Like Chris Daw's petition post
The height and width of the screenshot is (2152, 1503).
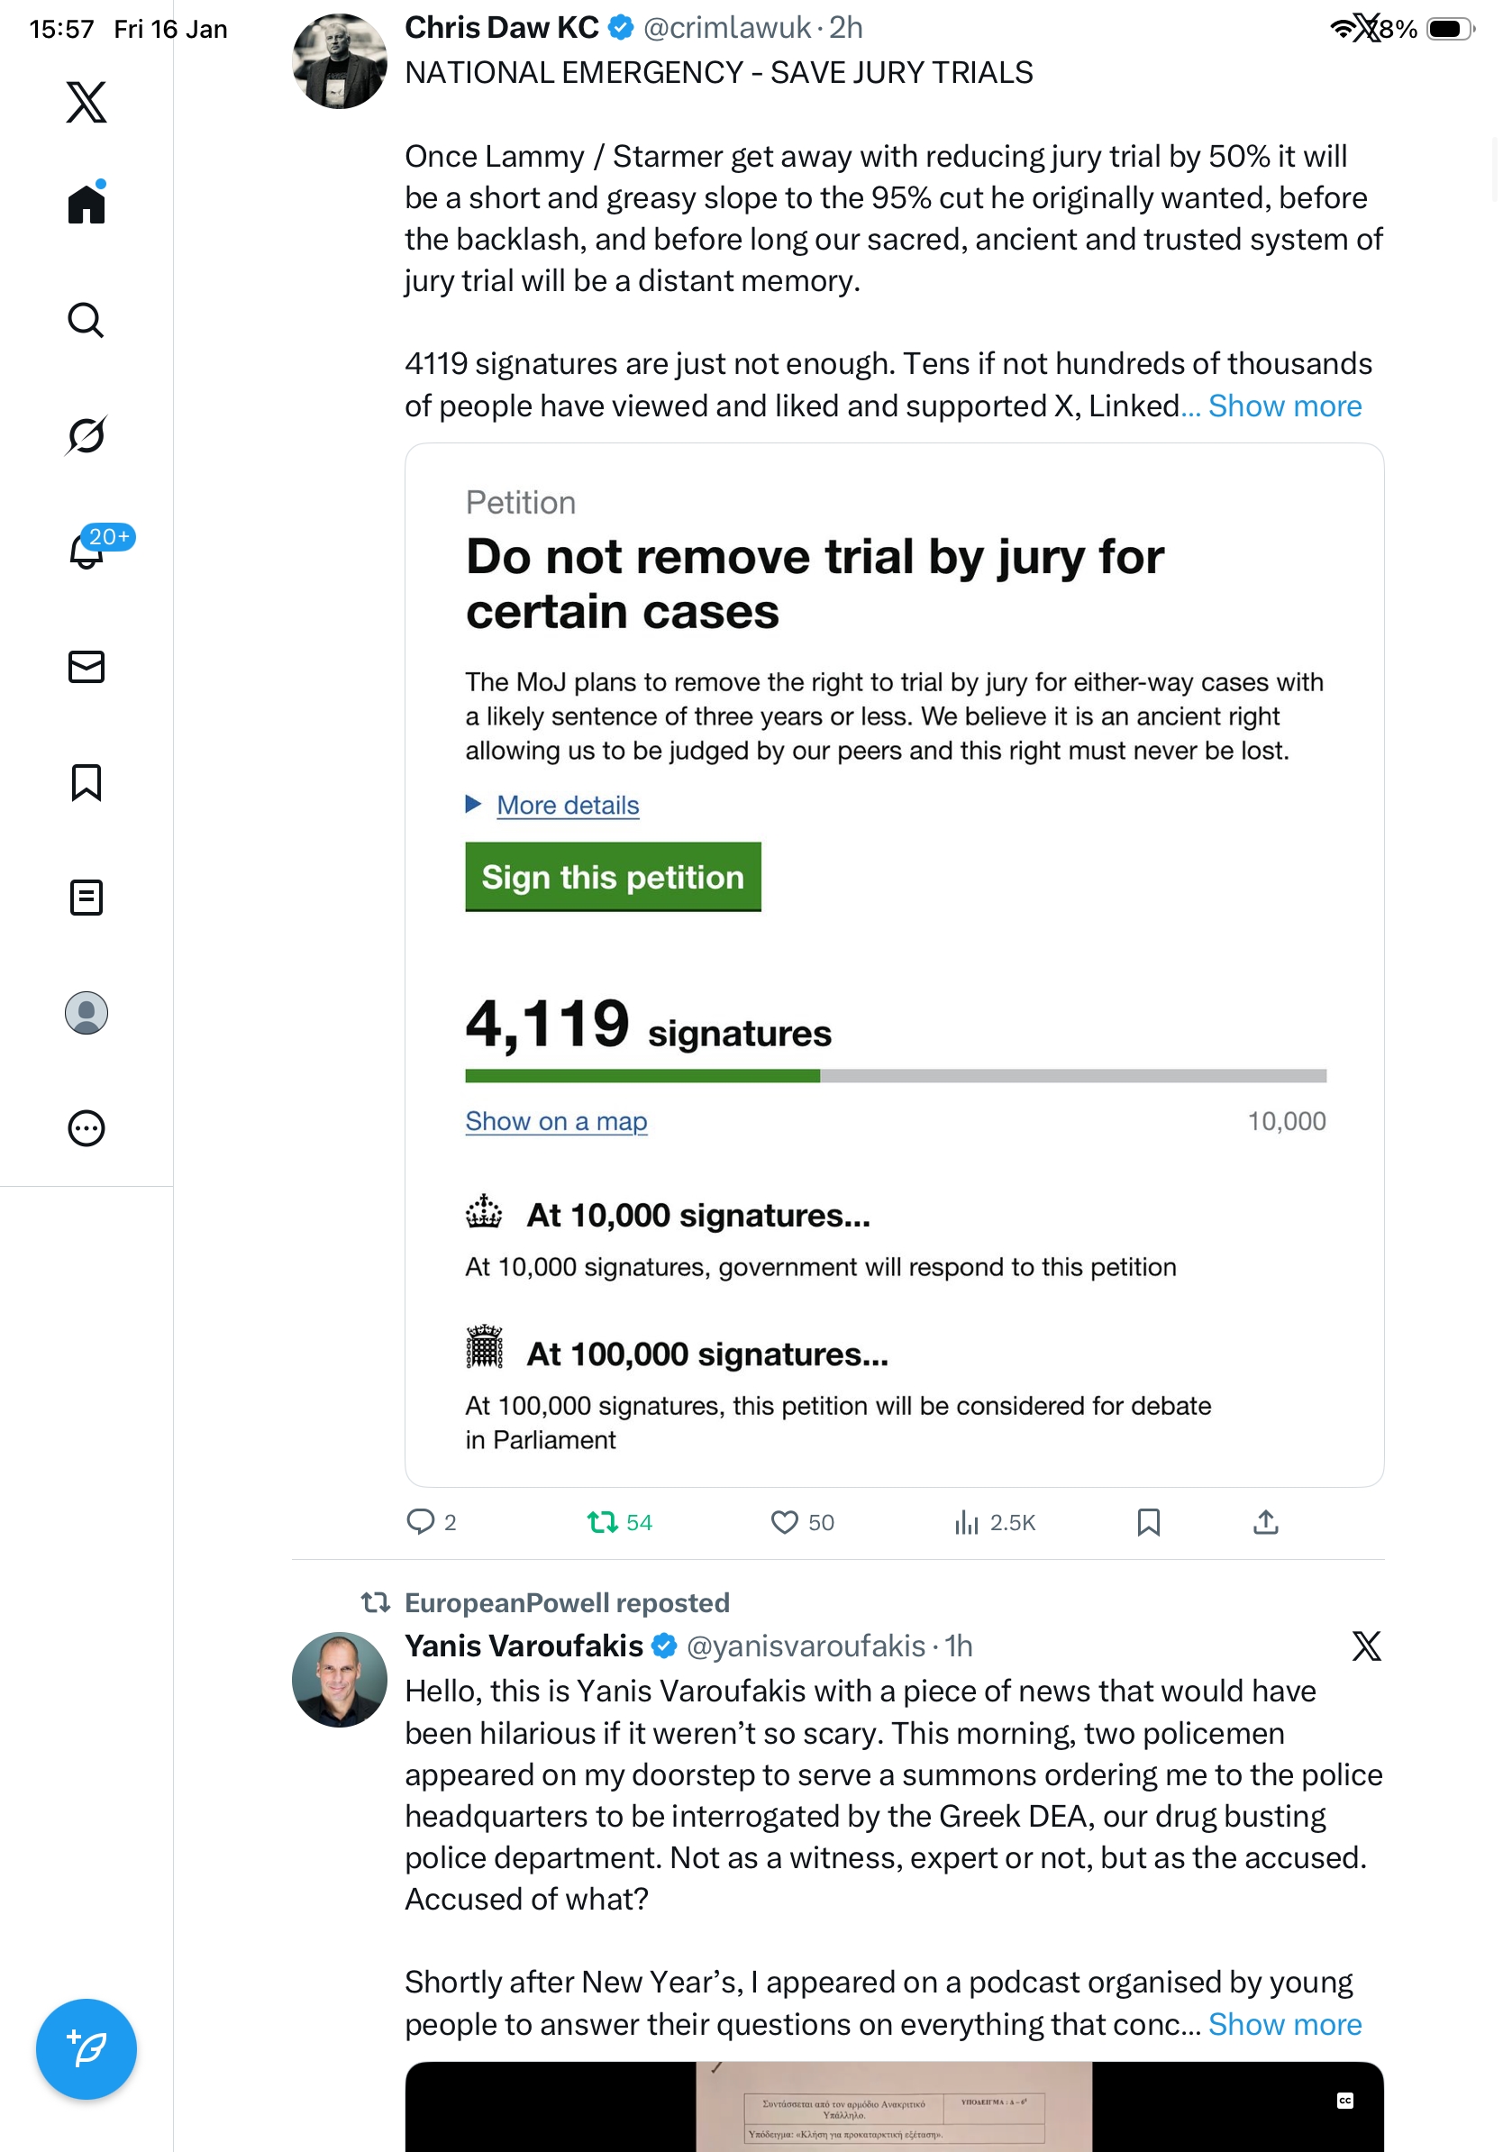[784, 1522]
